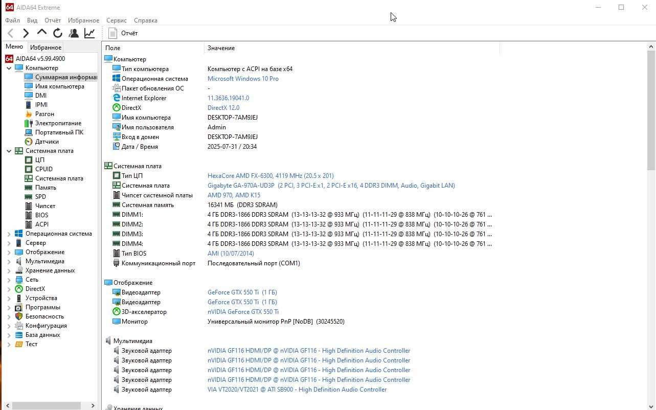
Task: Click the Поле column header
Action: coord(153,48)
